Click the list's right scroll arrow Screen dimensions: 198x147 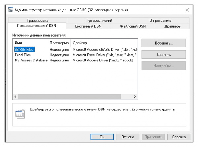pyautogui.click(x=135, y=97)
